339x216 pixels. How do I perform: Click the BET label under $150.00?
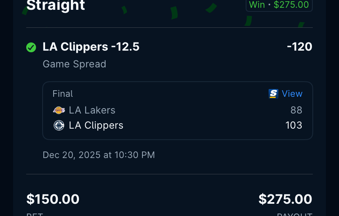click(x=35, y=214)
